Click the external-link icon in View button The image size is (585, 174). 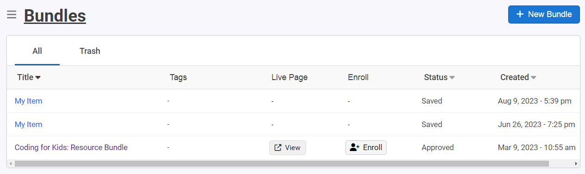[x=278, y=148]
